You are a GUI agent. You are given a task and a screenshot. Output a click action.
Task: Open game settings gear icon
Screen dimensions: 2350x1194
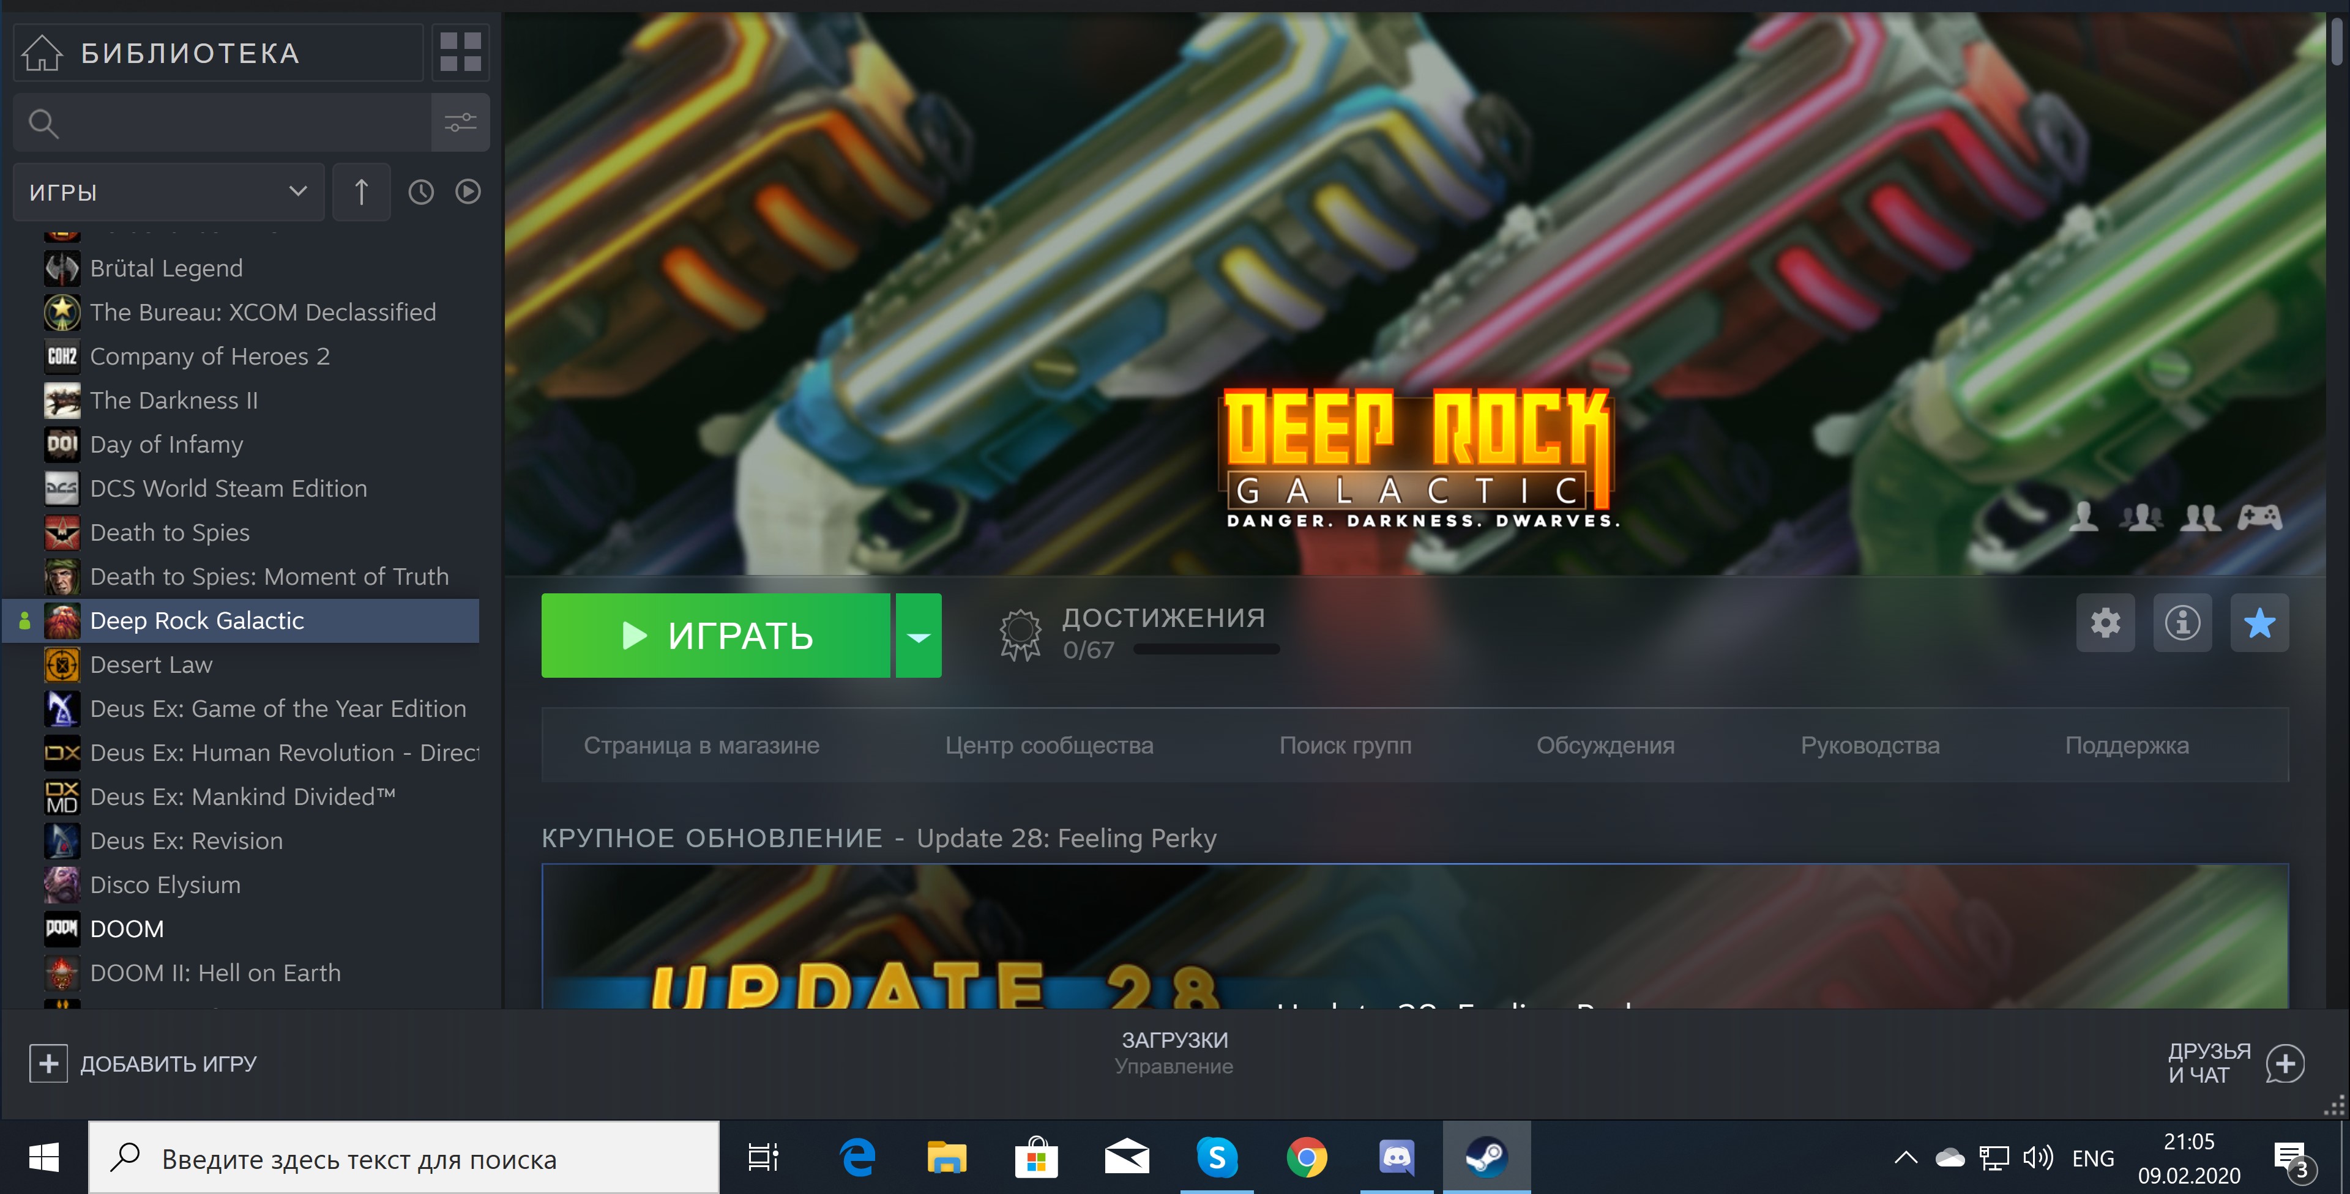tap(2105, 623)
